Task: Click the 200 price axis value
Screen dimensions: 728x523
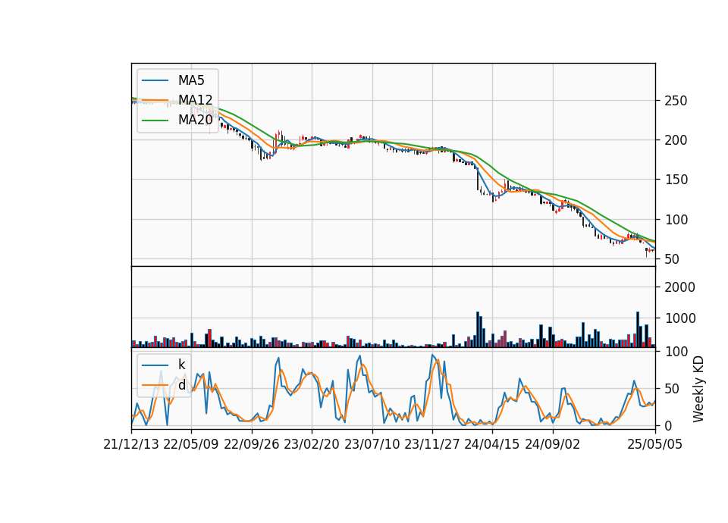Action: click(676, 140)
